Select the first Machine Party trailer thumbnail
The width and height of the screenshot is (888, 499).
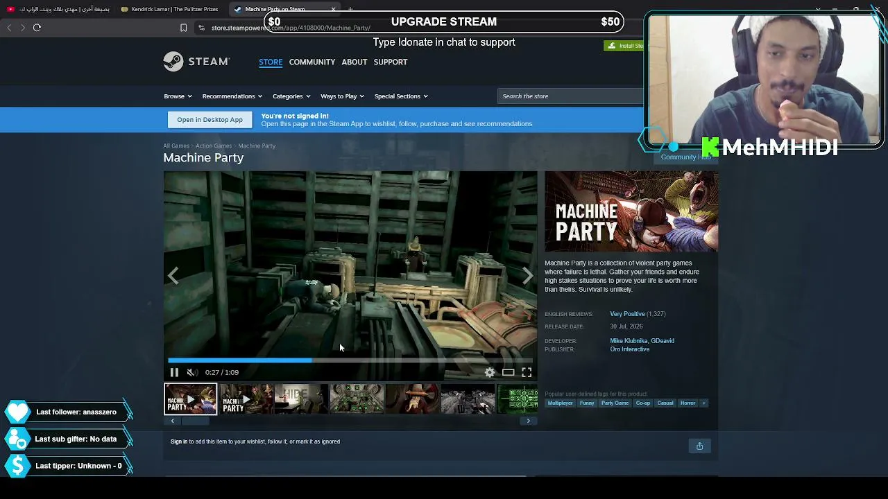(x=190, y=399)
